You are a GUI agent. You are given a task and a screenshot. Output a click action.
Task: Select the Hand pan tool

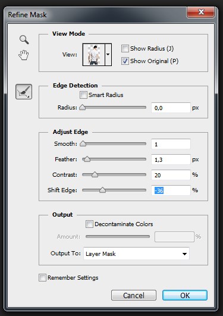(x=24, y=55)
